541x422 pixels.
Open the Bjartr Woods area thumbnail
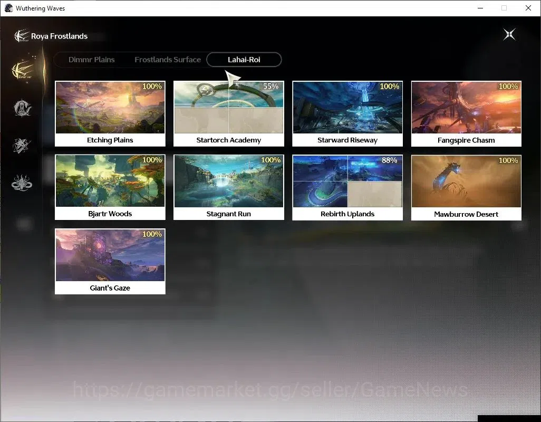point(110,181)
